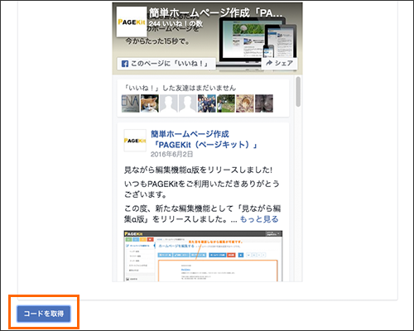Click the PAGEKit avatar beside the post title
The height and width of the screenshot is (331, 414).
click(135, 141)
